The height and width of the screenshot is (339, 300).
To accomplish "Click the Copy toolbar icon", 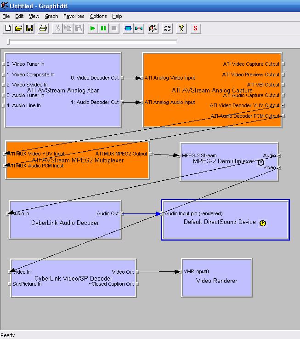I will (68, 29).
